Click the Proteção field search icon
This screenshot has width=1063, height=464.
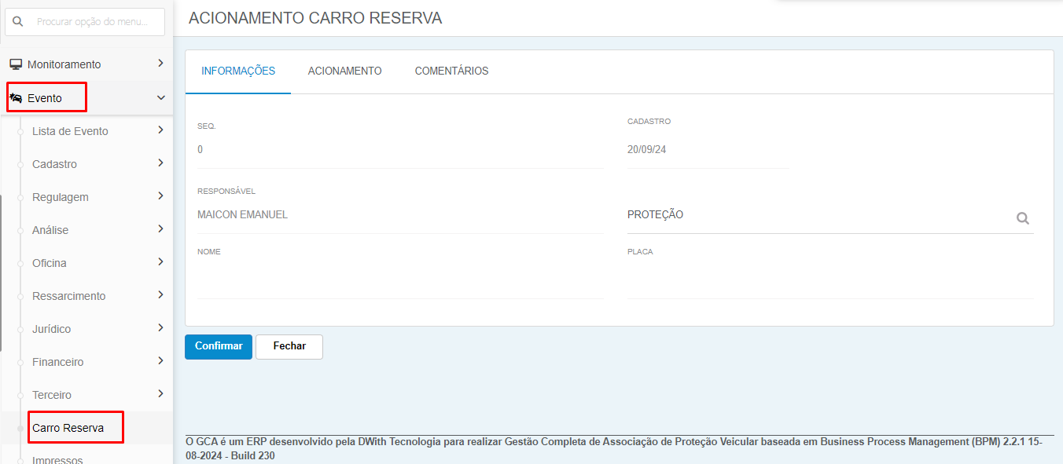click(1022, 218)
